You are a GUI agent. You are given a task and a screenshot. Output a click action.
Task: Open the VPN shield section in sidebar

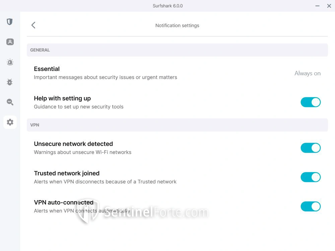10,22
